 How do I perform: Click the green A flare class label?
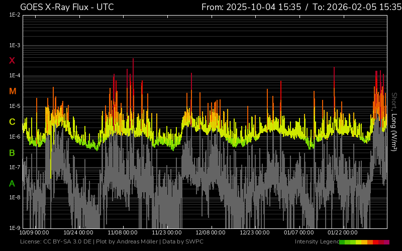13,184
